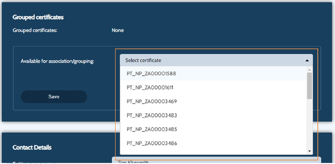Select PT_NP_ZA00001611 from the list
This screenshot has height=164, width=335.
(150, 87)
